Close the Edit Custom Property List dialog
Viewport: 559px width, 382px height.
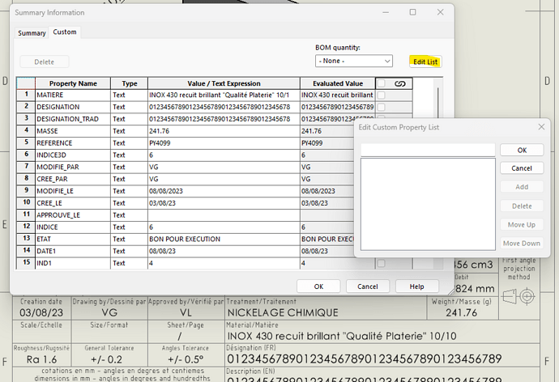541,127
